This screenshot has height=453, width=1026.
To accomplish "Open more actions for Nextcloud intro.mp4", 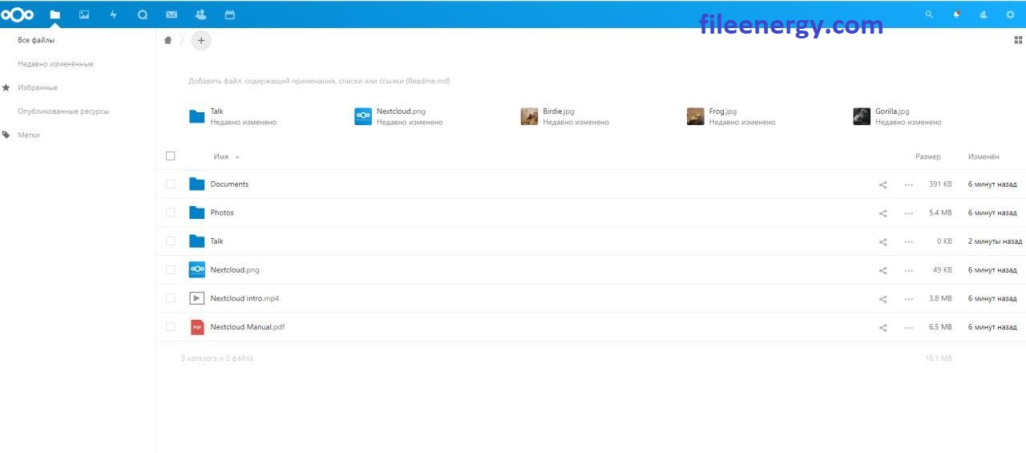I will (x=908, y=299).
